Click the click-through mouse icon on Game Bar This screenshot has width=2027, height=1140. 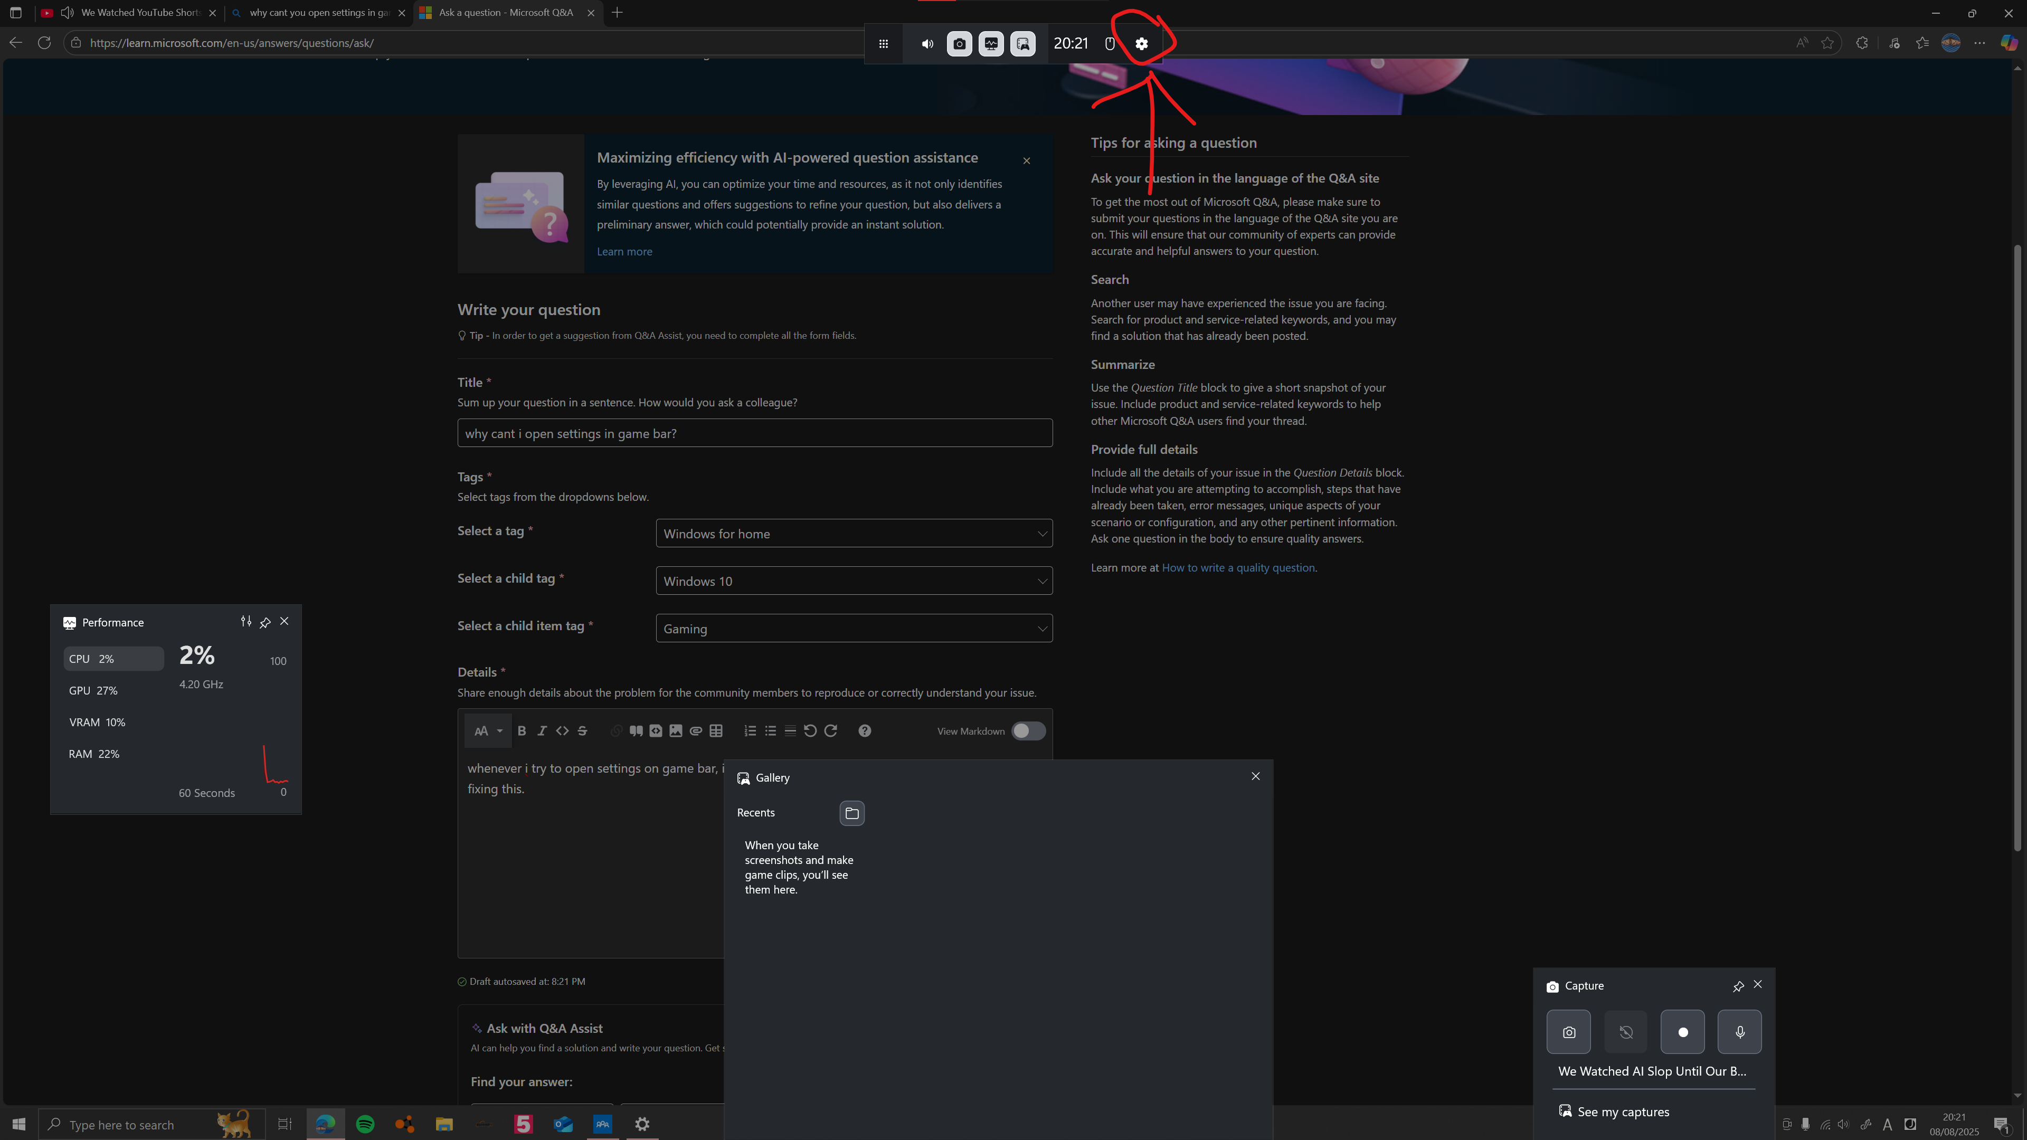(x=1110, y=43)
